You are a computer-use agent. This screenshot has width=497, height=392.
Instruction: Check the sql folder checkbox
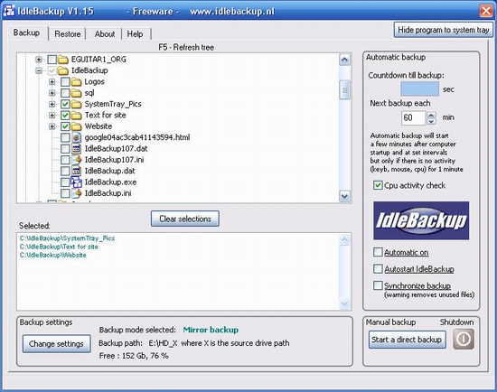coord(65,93)
